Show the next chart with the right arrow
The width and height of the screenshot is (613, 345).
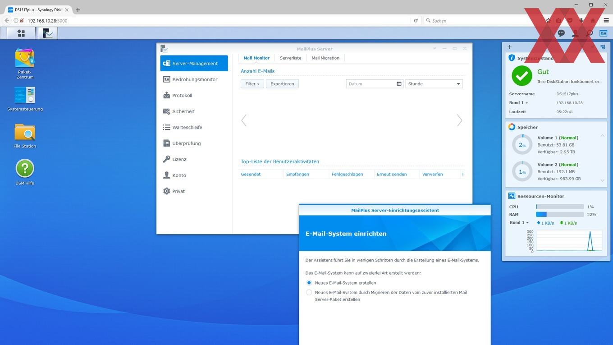coord(459,120)
